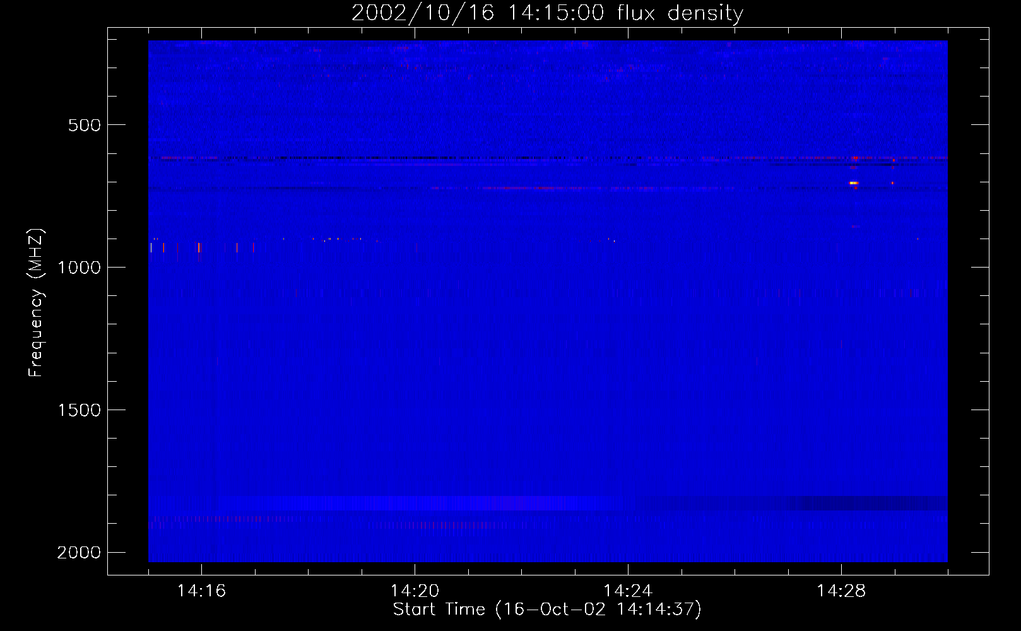Click the bright burst near 14:28 at 700 MHz
Screen dimensions: 1021x631
(x=854, y=183)
